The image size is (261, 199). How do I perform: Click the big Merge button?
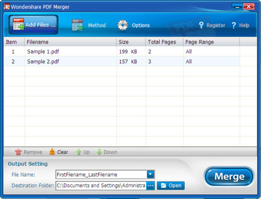click(229, 176)
